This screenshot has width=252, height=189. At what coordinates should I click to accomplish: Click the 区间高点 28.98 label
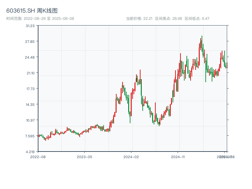click(169, 19)
